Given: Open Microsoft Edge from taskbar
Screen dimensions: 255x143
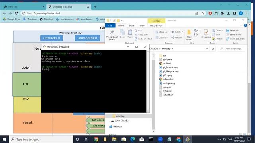Looking at the screenshot, I should click(x=133, y=139).
